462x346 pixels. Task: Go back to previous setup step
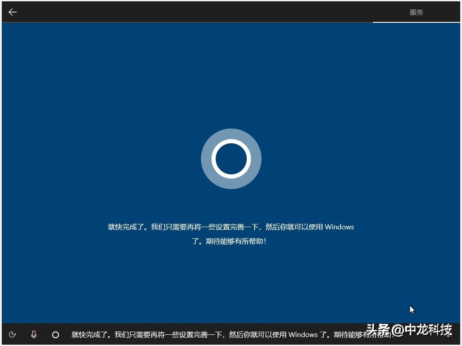(12, 12)
